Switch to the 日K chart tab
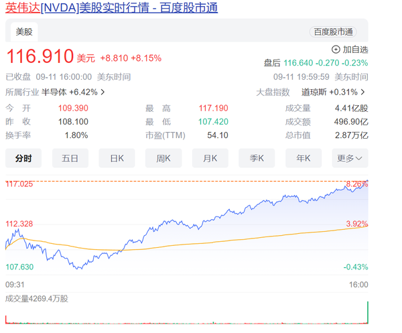This screenshot has height=333, width=402. pyautogui.click(x=117, y=158)
